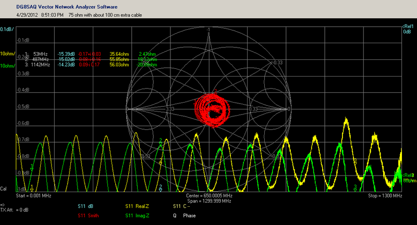Click the S11 C trace label
Image resolution: width=417 pixels, height=225 pixels.
pos(180,206)
